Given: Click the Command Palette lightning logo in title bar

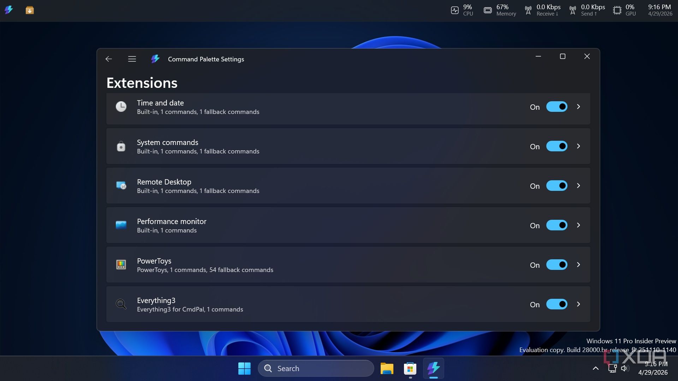Looking at the screenshot, I should 155,59.
